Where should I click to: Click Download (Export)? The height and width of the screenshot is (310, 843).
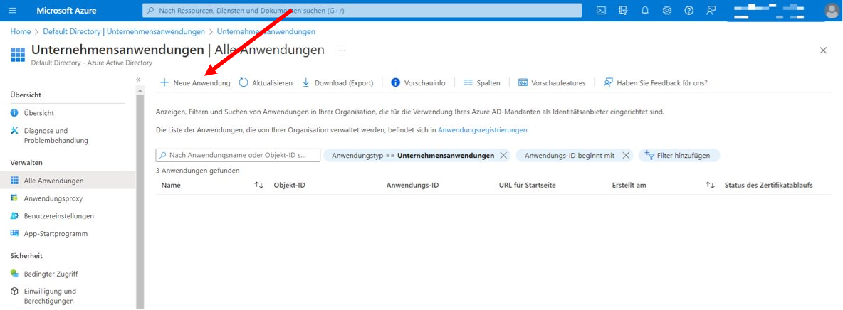click(x=337, y=82)
